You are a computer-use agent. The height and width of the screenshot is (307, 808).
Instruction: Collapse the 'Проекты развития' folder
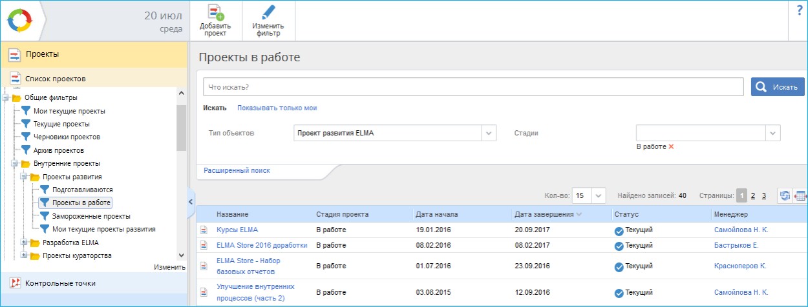(x=25, y=177)
